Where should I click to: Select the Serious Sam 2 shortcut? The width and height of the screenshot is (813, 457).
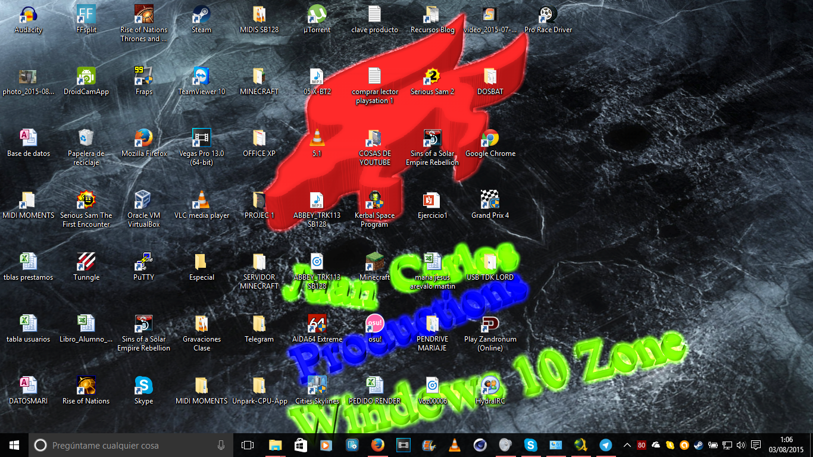[432, 81]
